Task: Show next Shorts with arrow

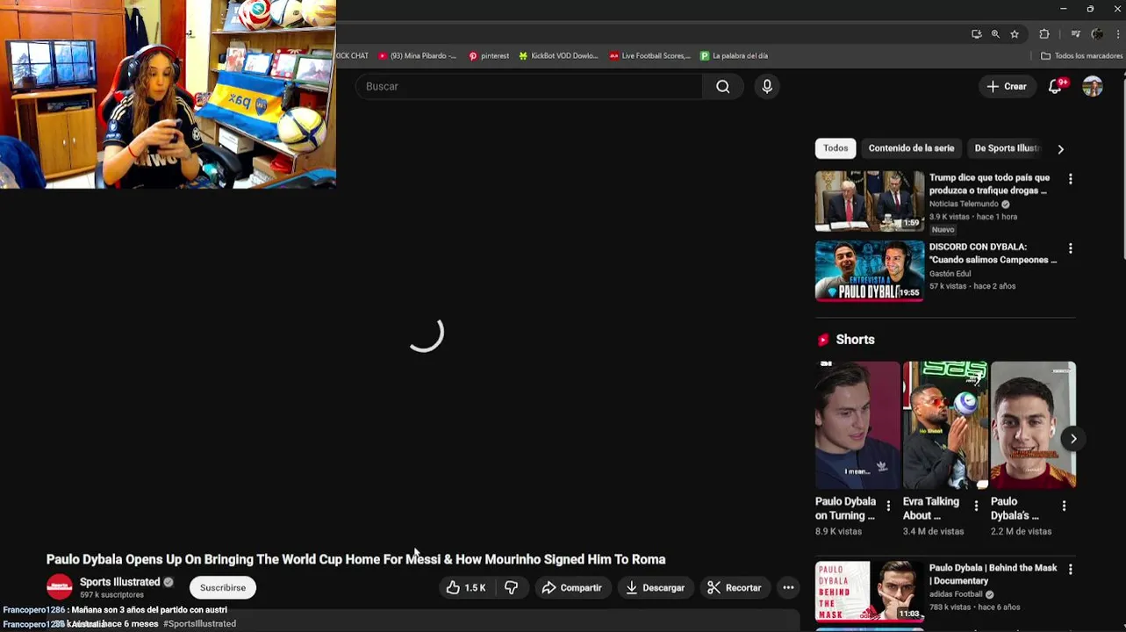Action: [x=1073, y=438]
